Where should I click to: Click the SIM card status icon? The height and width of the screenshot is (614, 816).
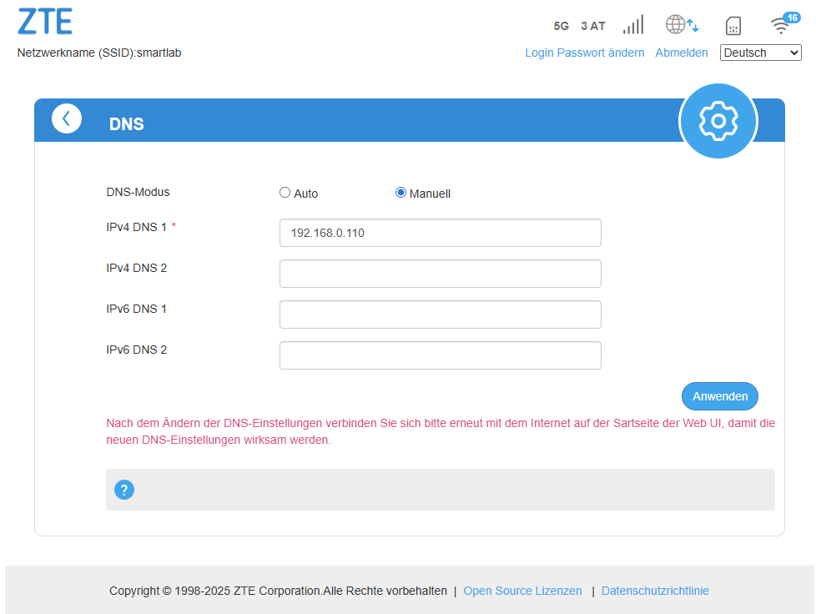[x=733, y=26]
